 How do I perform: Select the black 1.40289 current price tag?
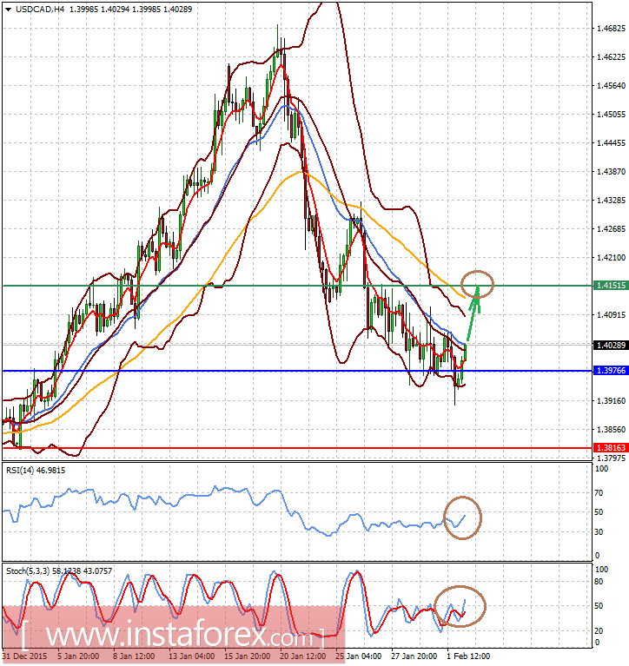(x=609, y=346)
